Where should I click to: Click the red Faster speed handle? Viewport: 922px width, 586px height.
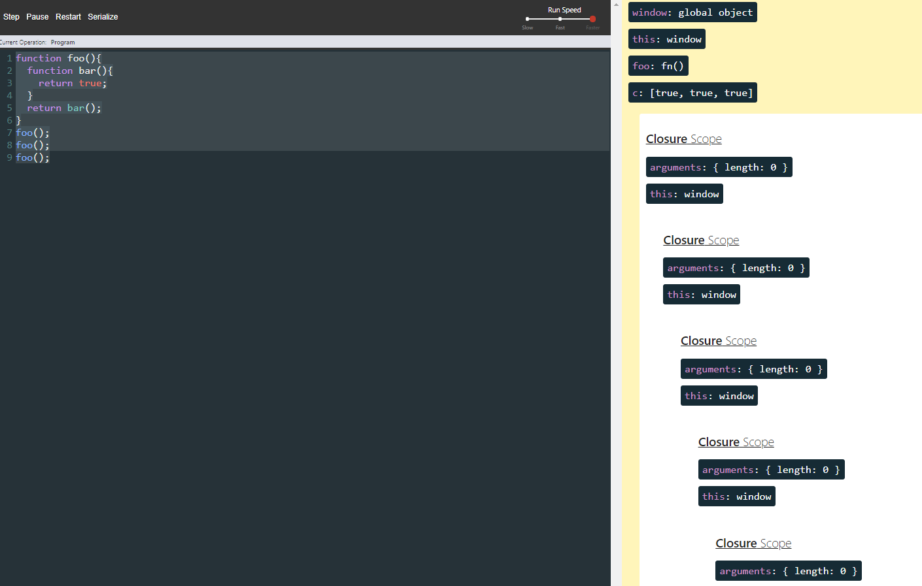coord(592,19)
